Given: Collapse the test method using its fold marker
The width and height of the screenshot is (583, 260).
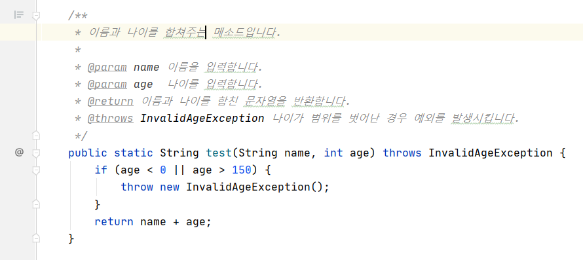Looking at the screenshot, I should [x=36, y=153].
